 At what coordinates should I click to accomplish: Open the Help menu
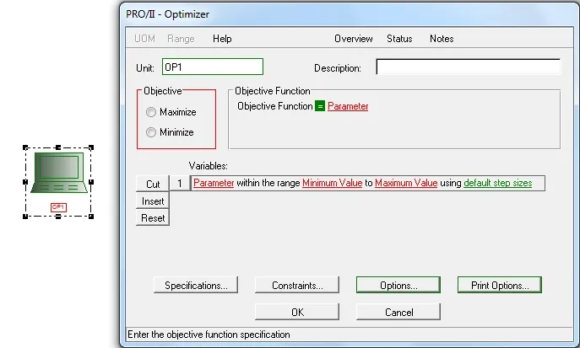[222, 39]
